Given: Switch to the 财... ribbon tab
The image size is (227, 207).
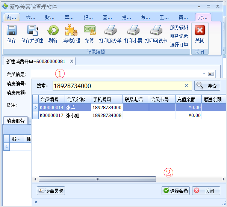Looking at the screenshot, I should point(50,17).
